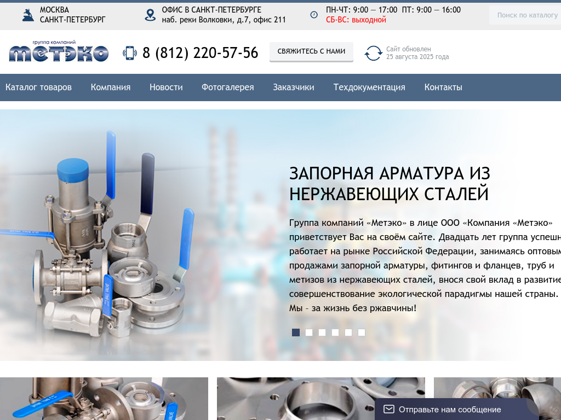Open the blue-handle valves category thumbnail
Image resolution: width=561 pixels, height=420 pixels.
click(104, 399)
